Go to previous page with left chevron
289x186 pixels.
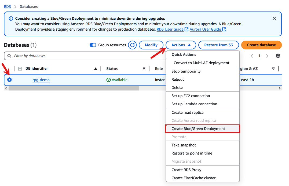pos(252,56)
